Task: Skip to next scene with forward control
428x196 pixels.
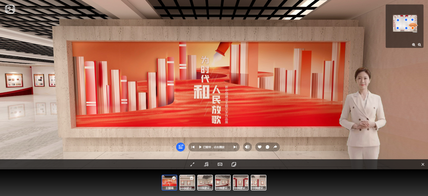Action: coord(235,147)
